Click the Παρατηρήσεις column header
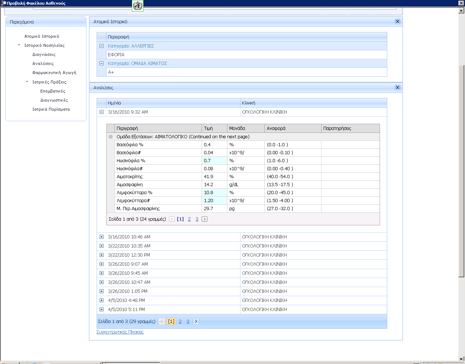Screen dimensions: 465x364 350,128
